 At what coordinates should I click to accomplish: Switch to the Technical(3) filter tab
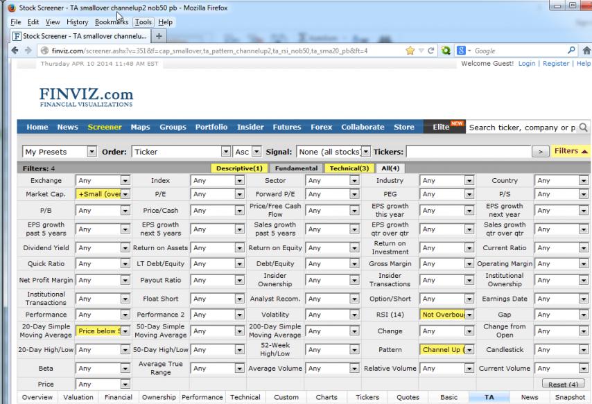click(349, 168)
